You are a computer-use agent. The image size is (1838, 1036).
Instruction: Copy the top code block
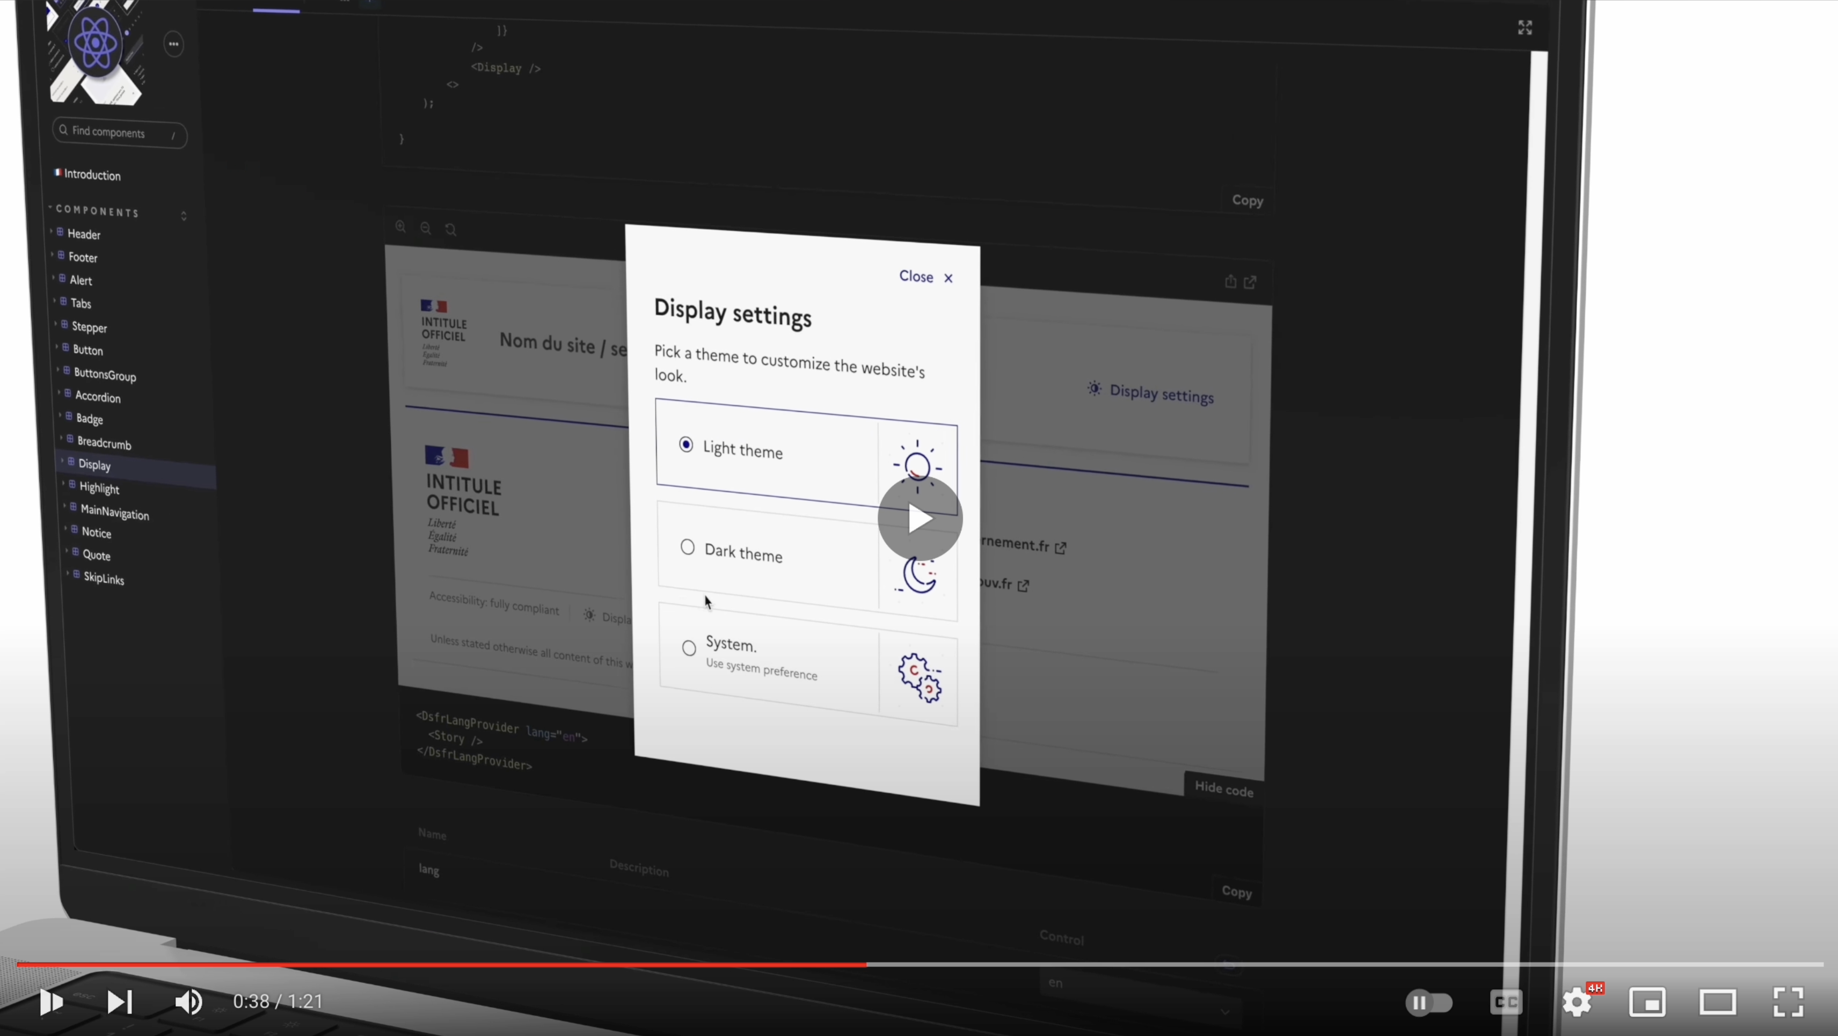tap(1247, 201)
